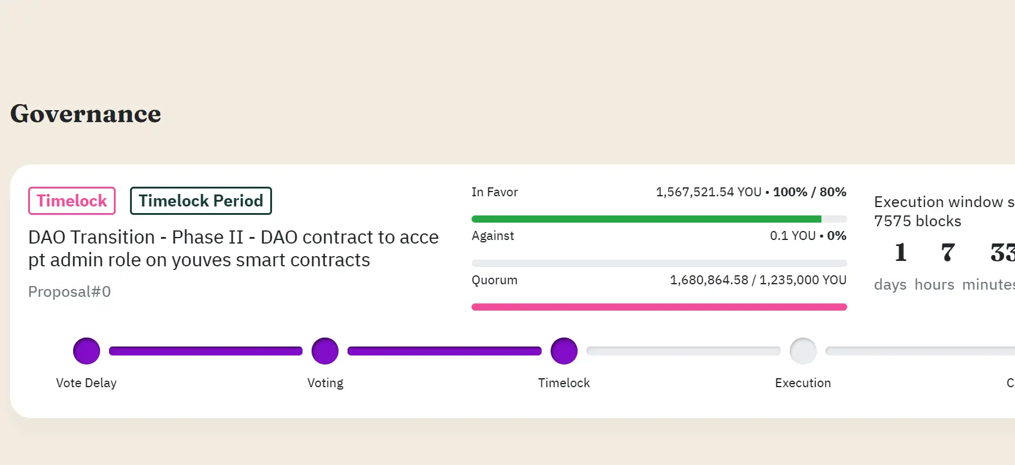Click the Execution stage label
The height and width of the screenshot is (465, 1015).
(803, 383)
